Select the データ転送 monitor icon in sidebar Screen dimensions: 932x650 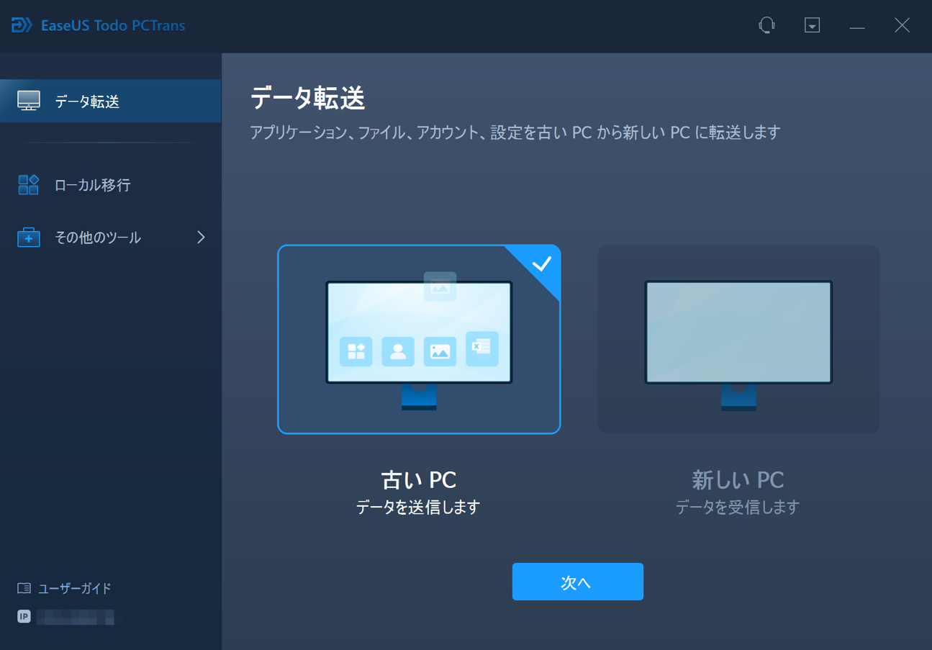click(29, 101)
